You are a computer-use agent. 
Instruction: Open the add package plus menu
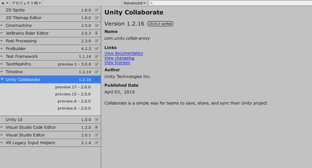(5, 3)
